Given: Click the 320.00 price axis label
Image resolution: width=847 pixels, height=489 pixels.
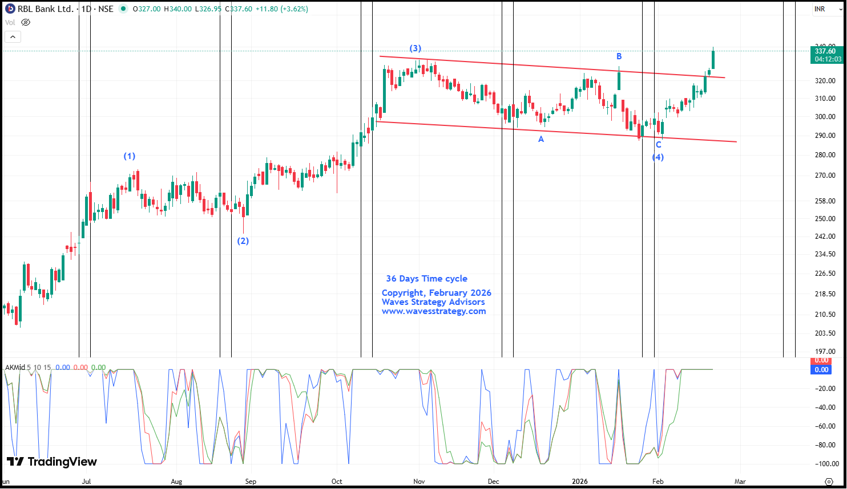Looking at the screenshot, I should point(825,81).
